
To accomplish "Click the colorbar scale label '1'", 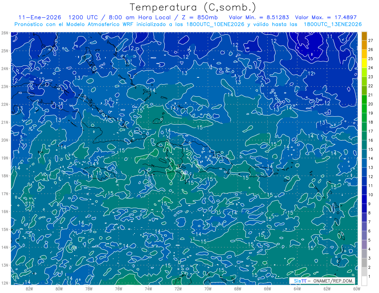I will point(370,277).
